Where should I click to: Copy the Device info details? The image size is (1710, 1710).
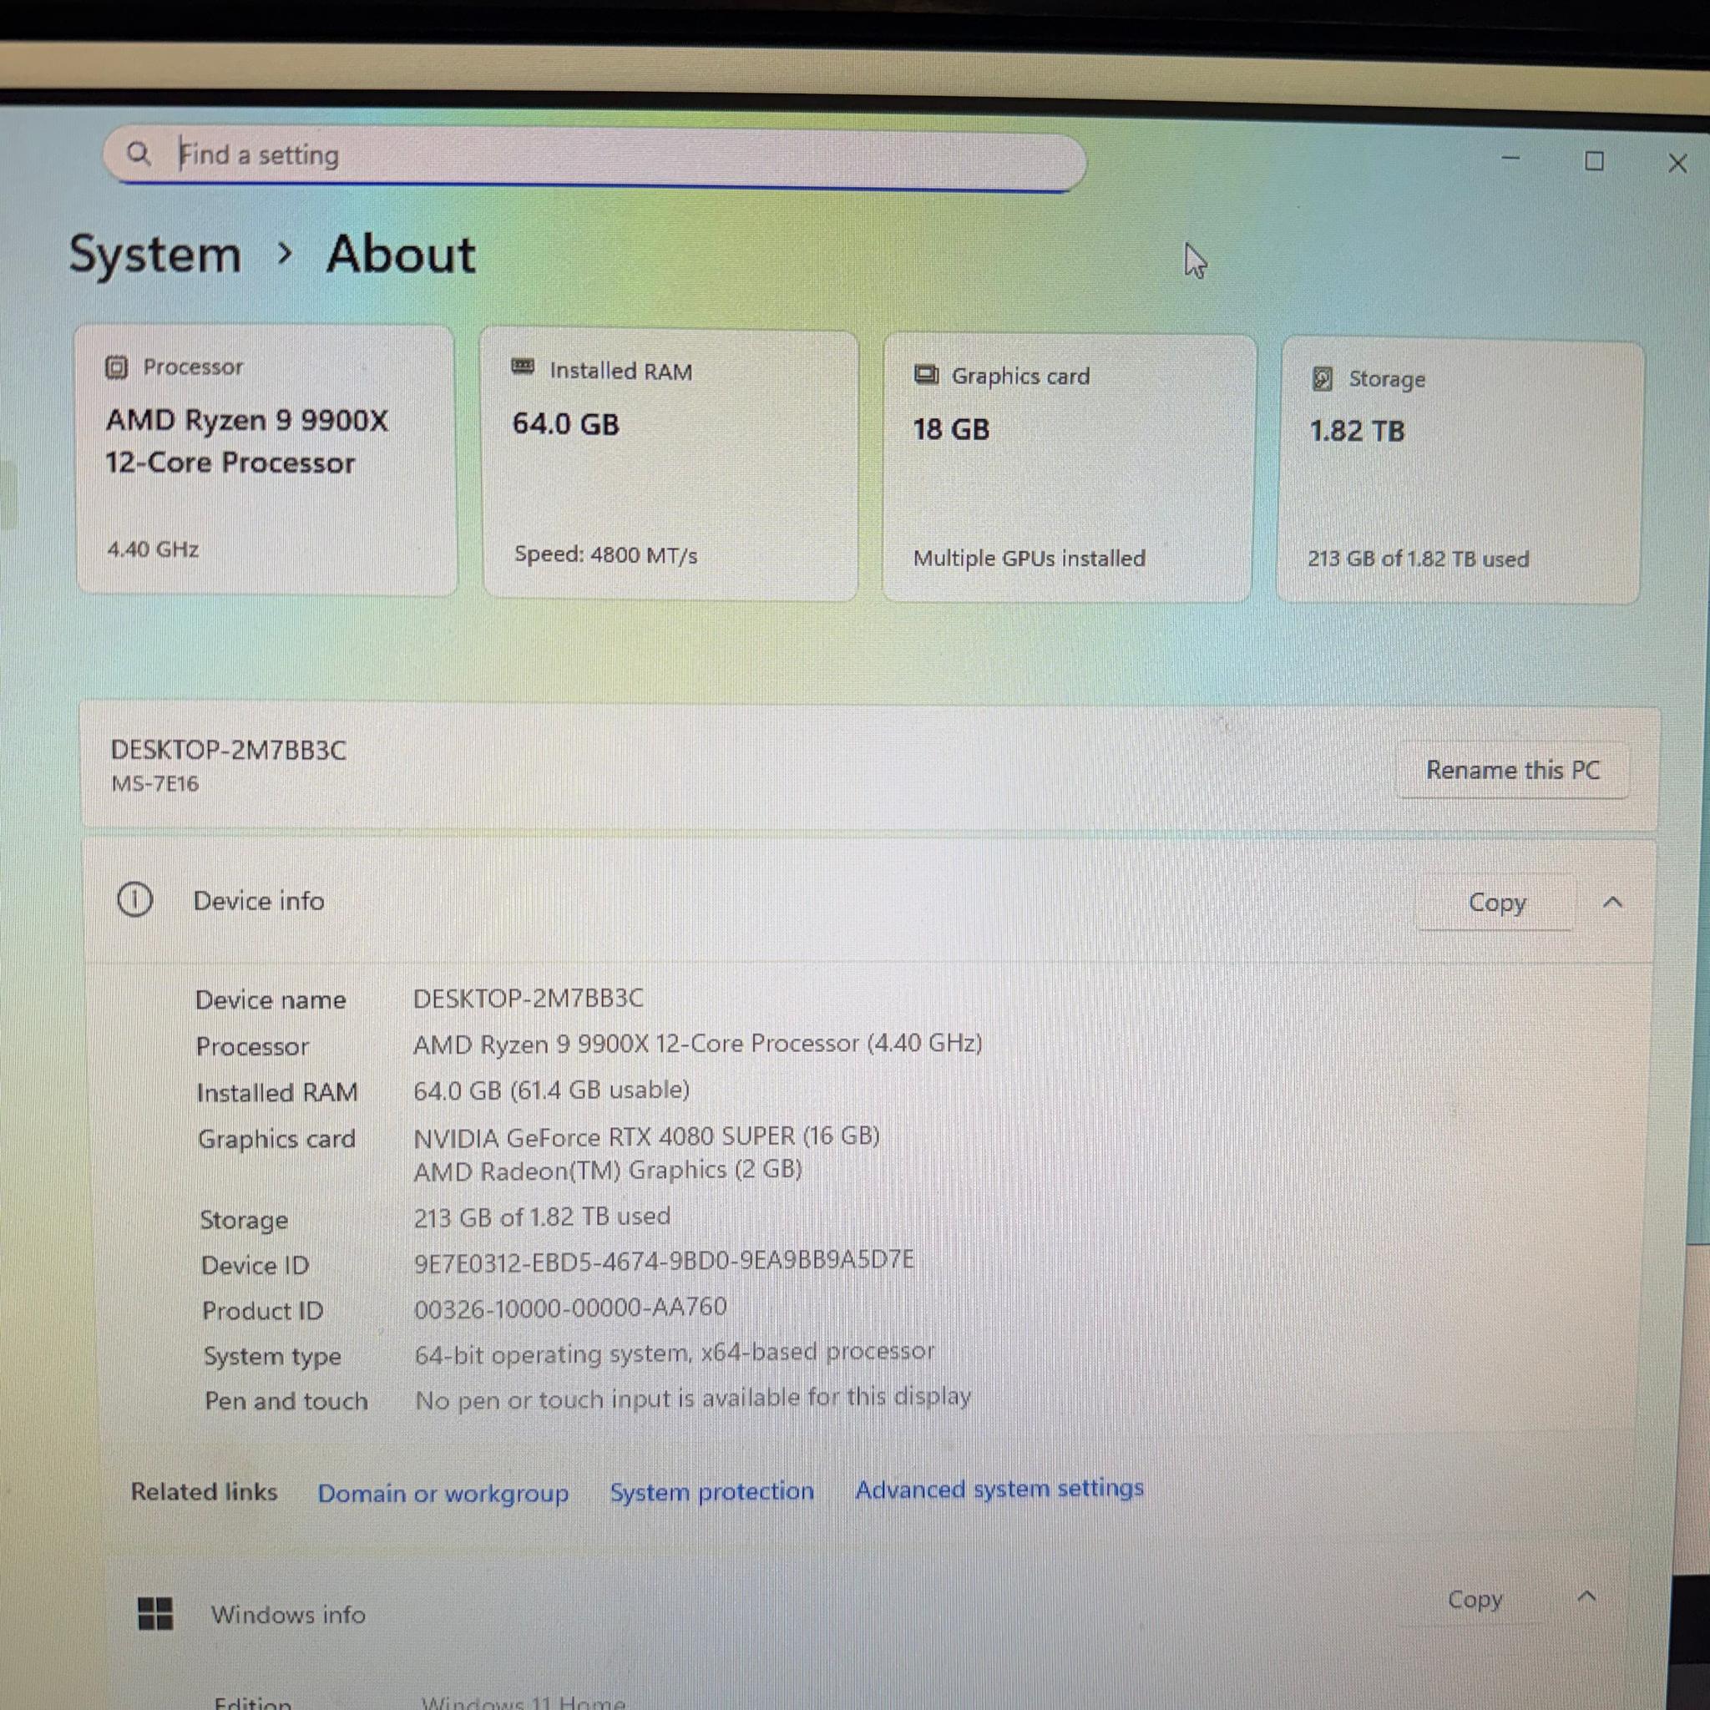point(1497,903)
